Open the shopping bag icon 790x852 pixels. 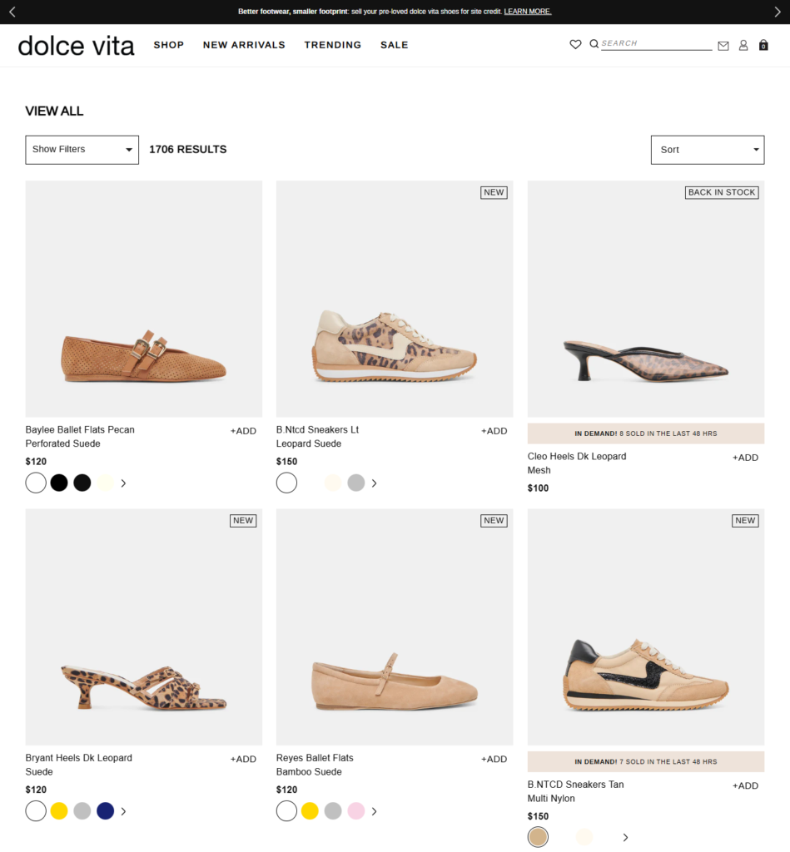point(763,46)
